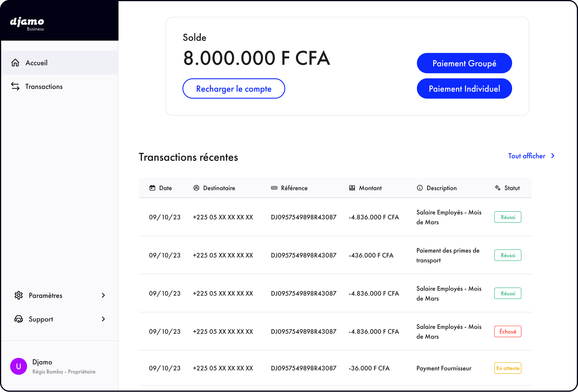Select Accueil menu item
Screen dimensions: 578x392
[36, 63]
